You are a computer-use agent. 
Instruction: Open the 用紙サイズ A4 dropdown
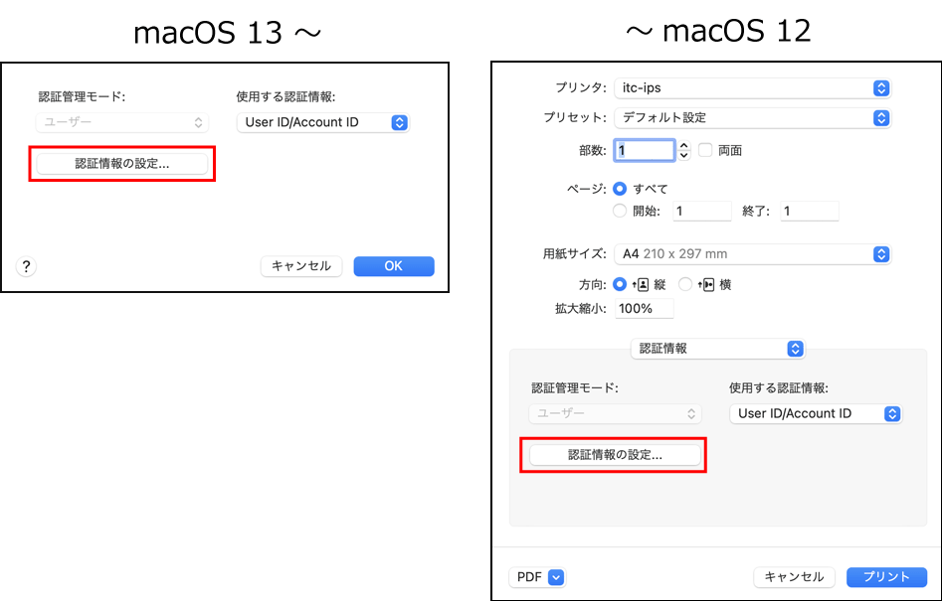pos(751,254)
